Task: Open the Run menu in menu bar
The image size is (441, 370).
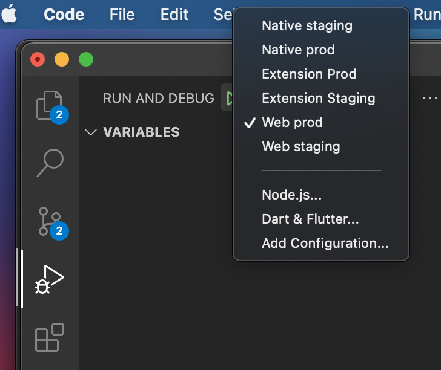Action: [x=427, y=15]
